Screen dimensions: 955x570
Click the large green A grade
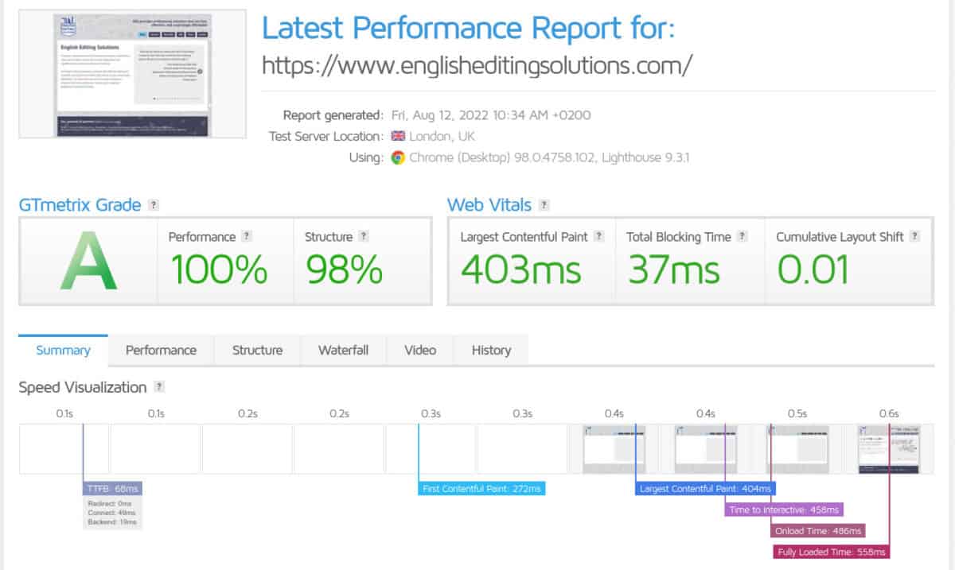[x=88, y=261]
